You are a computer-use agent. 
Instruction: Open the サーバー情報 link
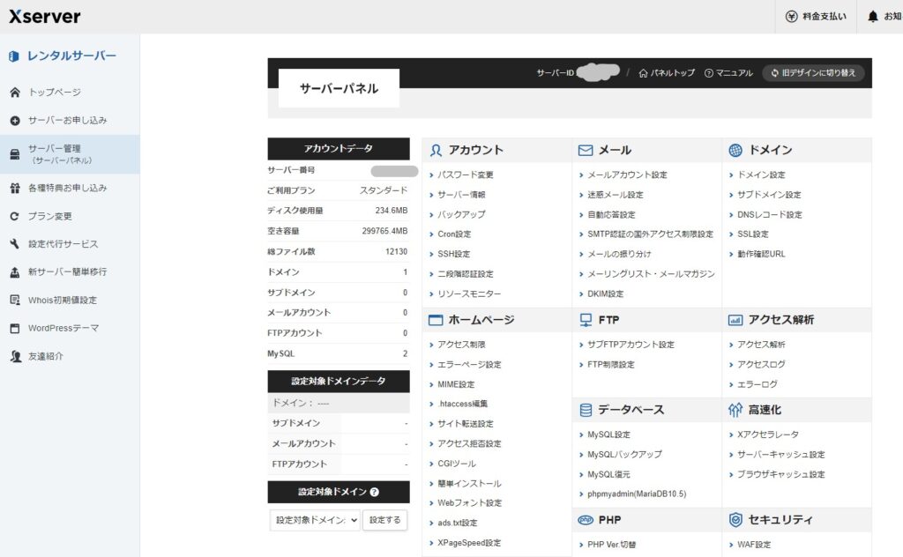pos(461,195)
